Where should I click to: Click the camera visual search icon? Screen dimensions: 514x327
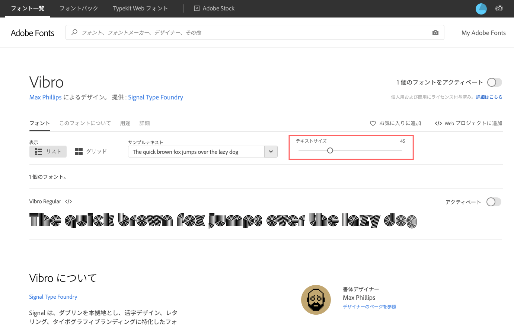click(x=435, y=33)
